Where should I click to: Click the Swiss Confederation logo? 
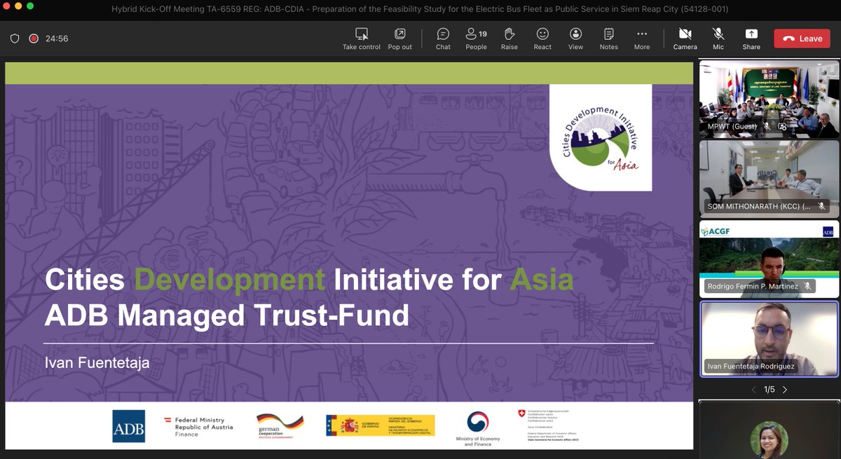tap(549, 427)
